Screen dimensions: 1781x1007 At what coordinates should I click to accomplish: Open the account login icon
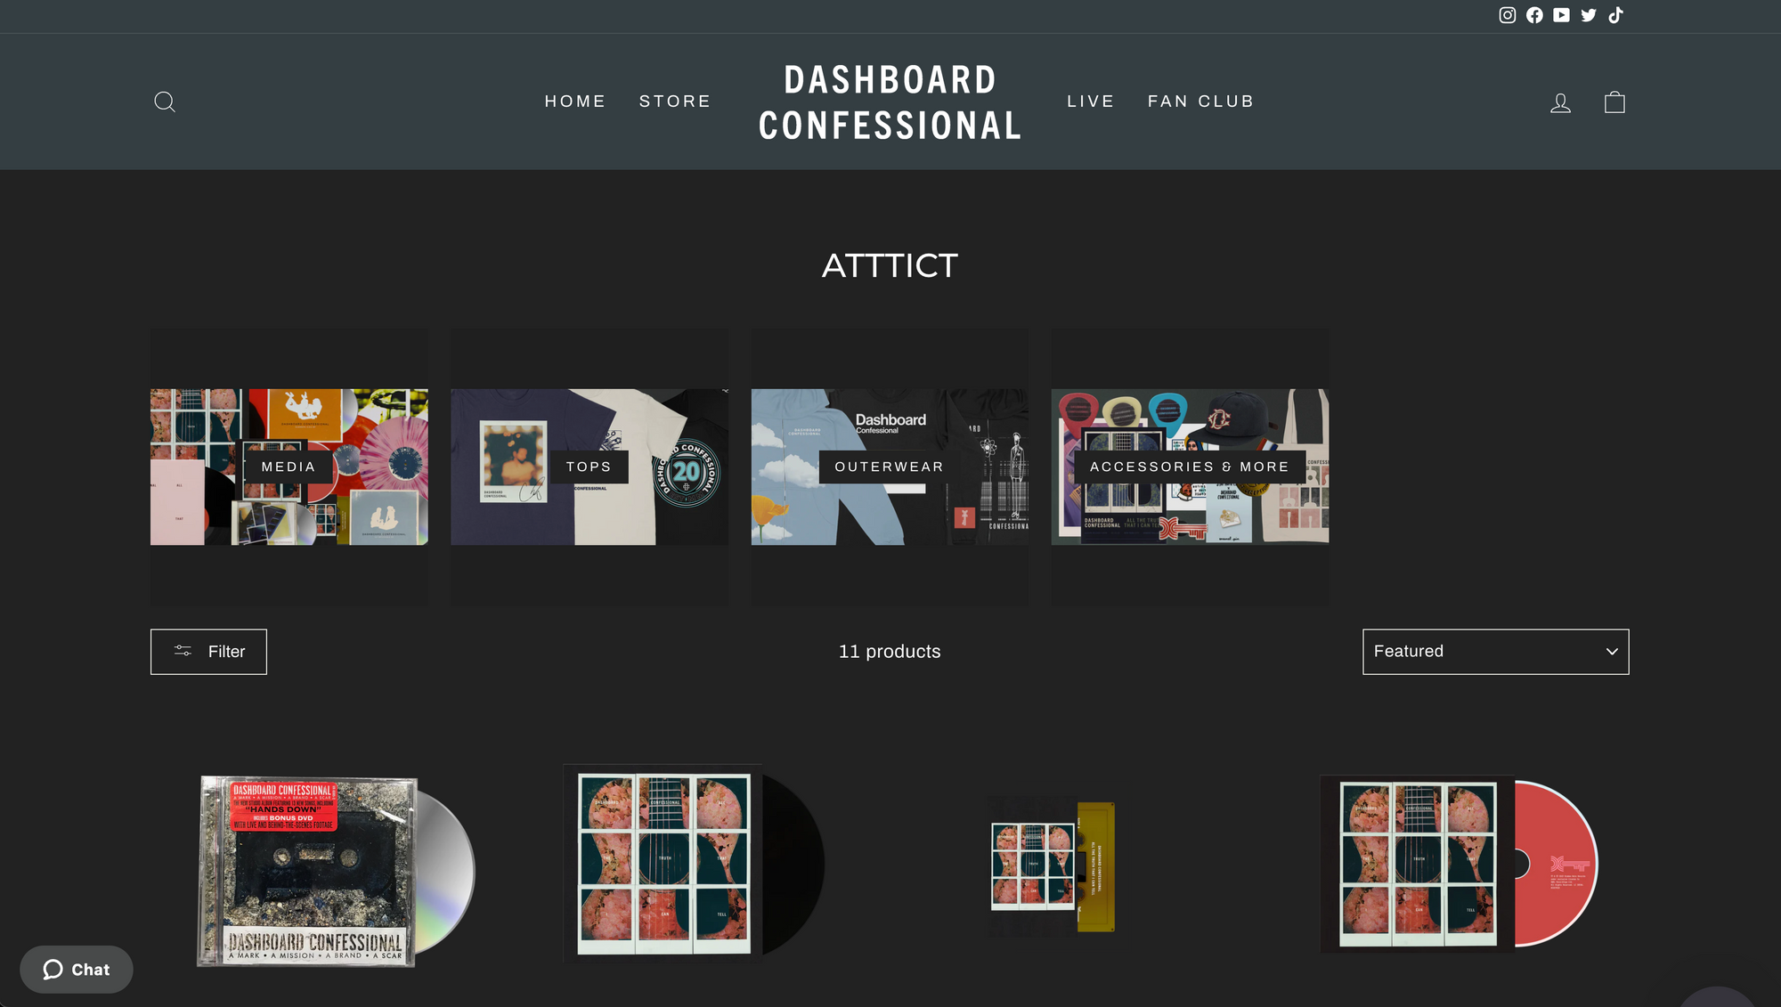pyautogui.click(x=1560, y=102)
